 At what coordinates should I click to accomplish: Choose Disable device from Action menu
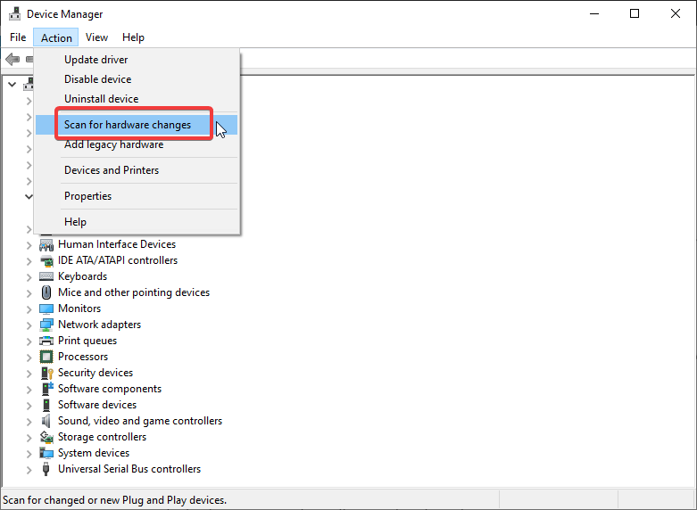tap(137, 79)
